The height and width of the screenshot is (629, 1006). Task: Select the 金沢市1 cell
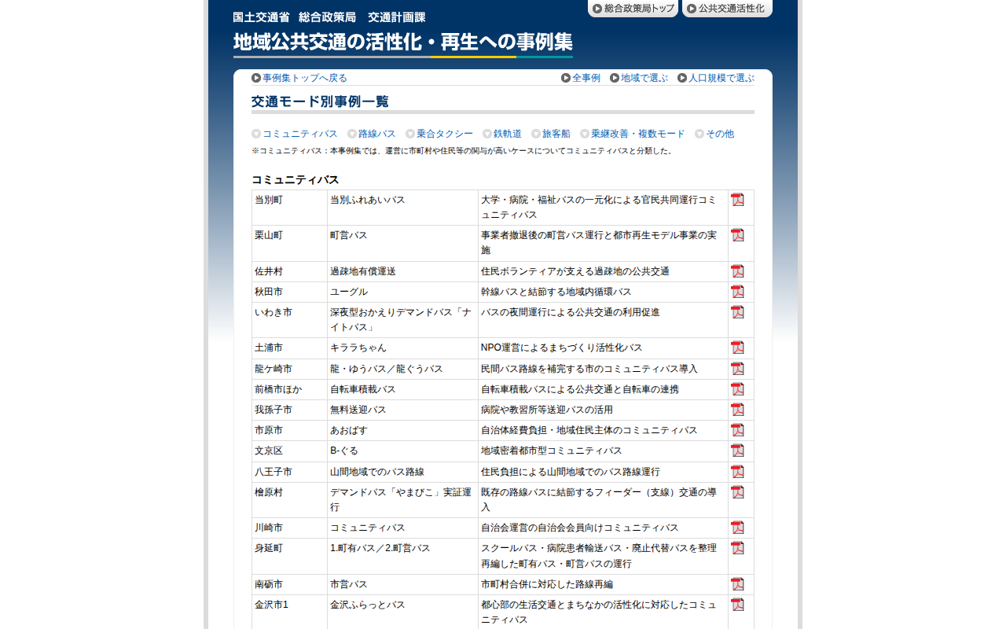(289, 612)
